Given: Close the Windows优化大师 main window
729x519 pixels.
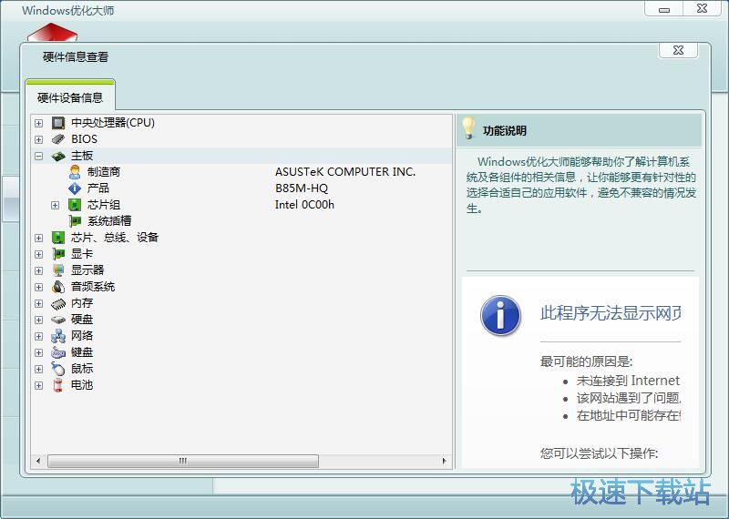Looking at the screenshot, I should [703, 9].
